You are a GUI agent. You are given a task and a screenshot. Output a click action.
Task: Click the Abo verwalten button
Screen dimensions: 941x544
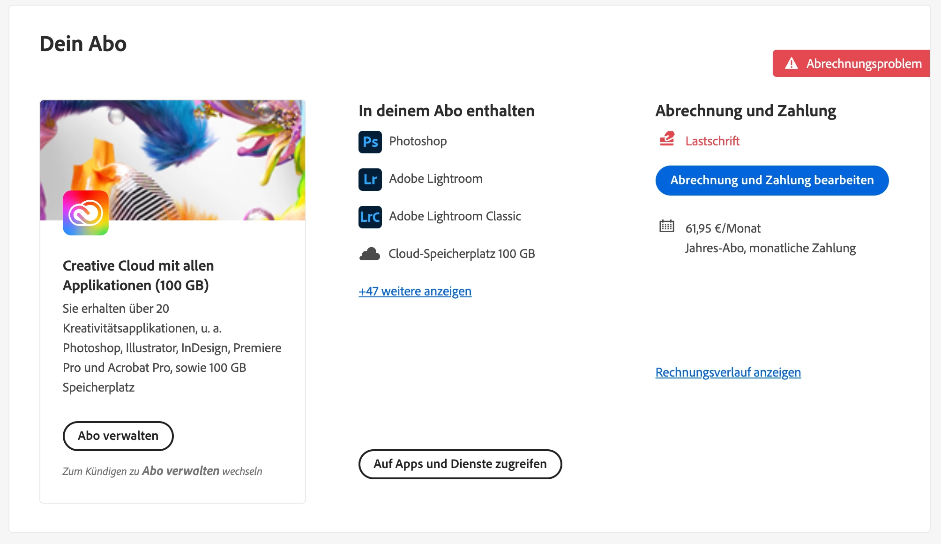click(x=118, y=436)
